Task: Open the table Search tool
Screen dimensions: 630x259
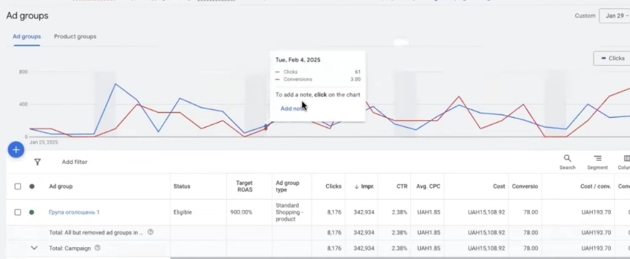Action: click(x=567, y=162)
